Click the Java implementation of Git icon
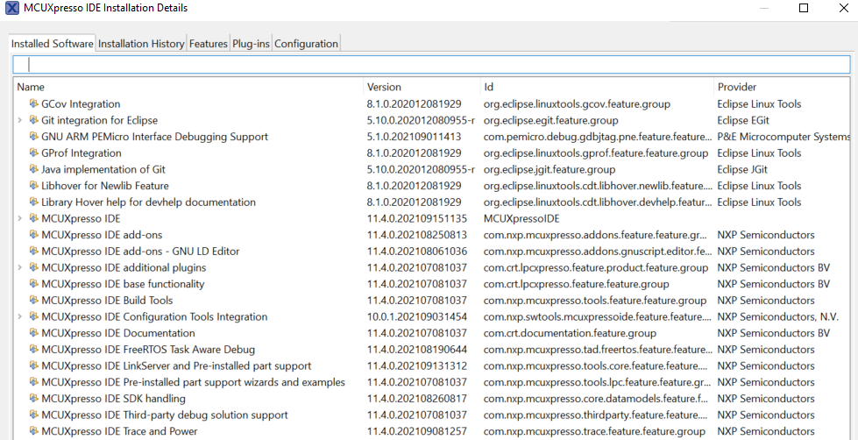 34,169
